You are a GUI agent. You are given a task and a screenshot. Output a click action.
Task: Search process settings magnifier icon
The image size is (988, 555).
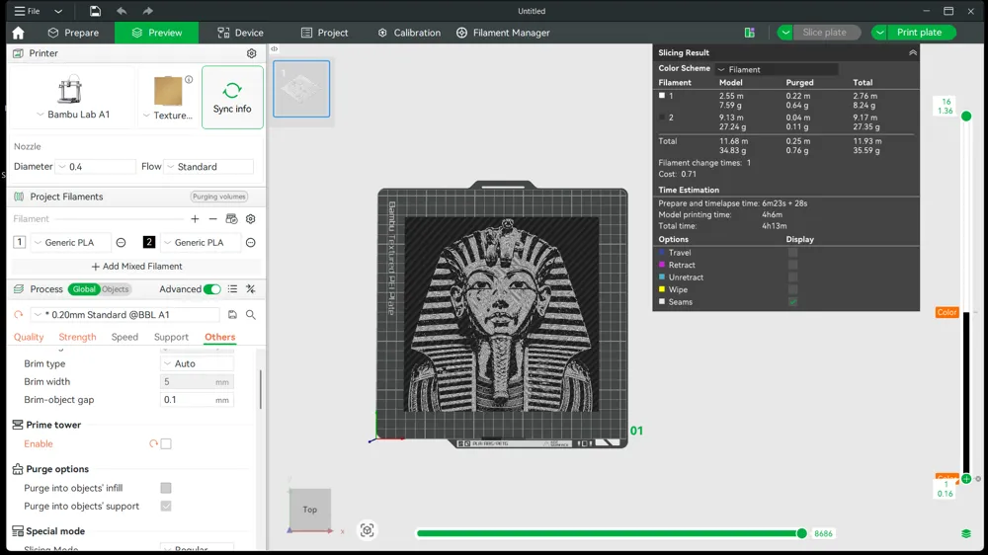point(251,314)
